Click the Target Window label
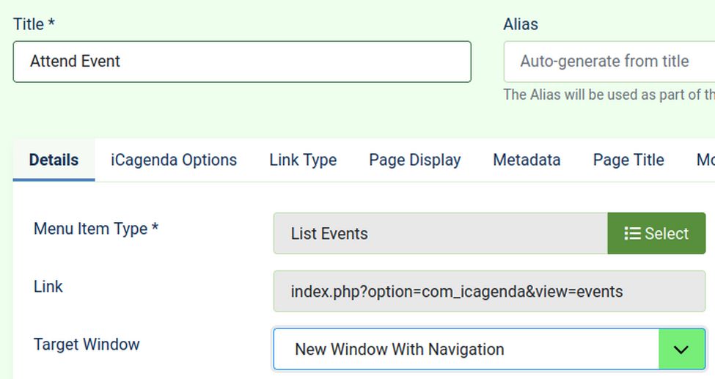The image size is (715, 379). click(87, 345)
